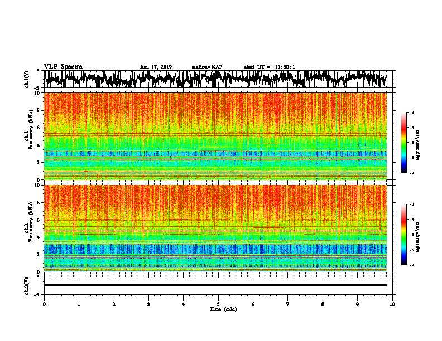Screen dimensions: 442x341
Task: Click the '10' tick on the time axis
Action: [x=392, y=304]
